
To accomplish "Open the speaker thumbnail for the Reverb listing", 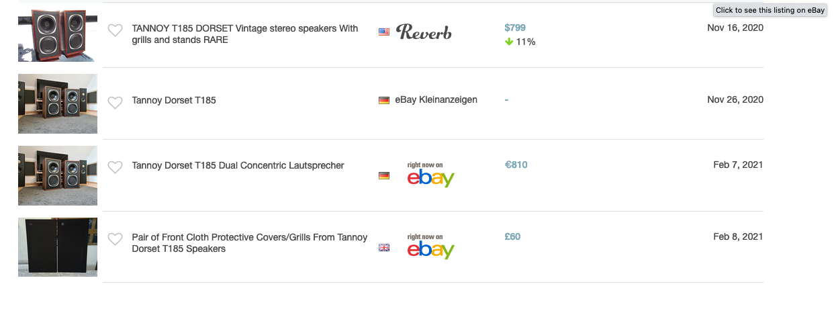I will [58, 32].
